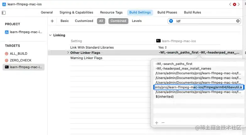Select the Warning Linker Flags setting
Screen dimensions: 246x135
tap(86, 58)
